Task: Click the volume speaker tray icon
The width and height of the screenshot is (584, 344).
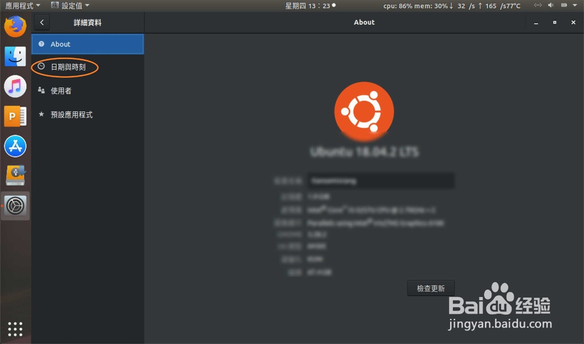Action: click(551, 5)
